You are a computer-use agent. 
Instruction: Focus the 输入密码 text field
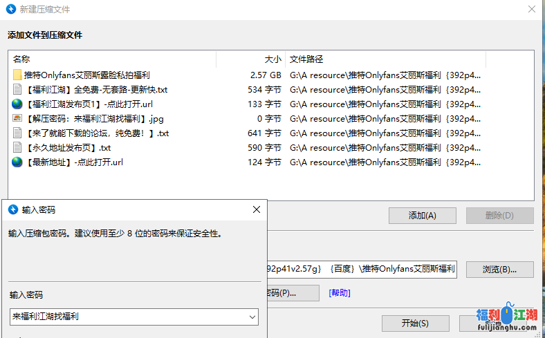[x=128, y=317]
